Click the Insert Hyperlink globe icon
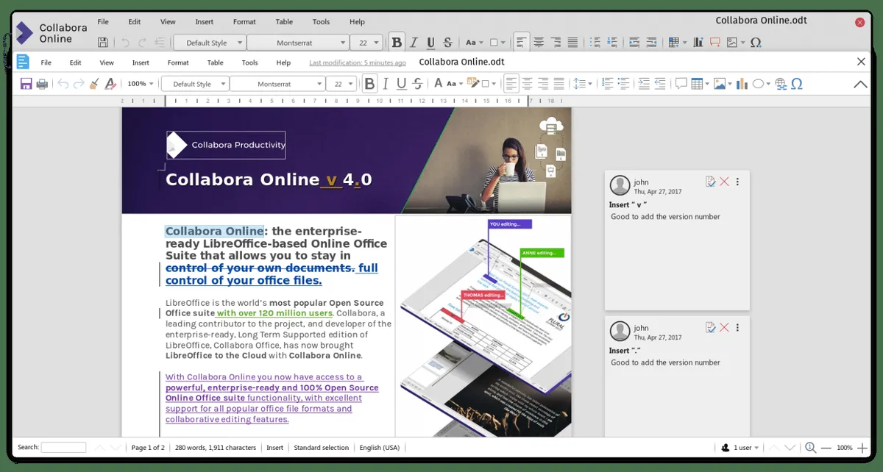Viewport: 883px width, 472px height. 781,84
